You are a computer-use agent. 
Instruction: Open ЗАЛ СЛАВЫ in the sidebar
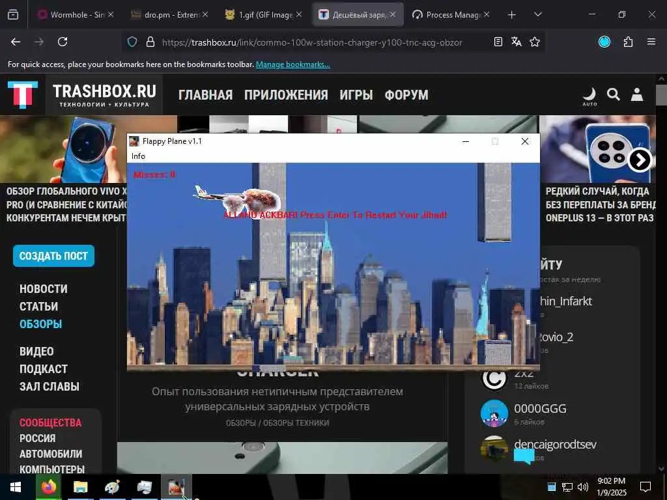point(50,386)
